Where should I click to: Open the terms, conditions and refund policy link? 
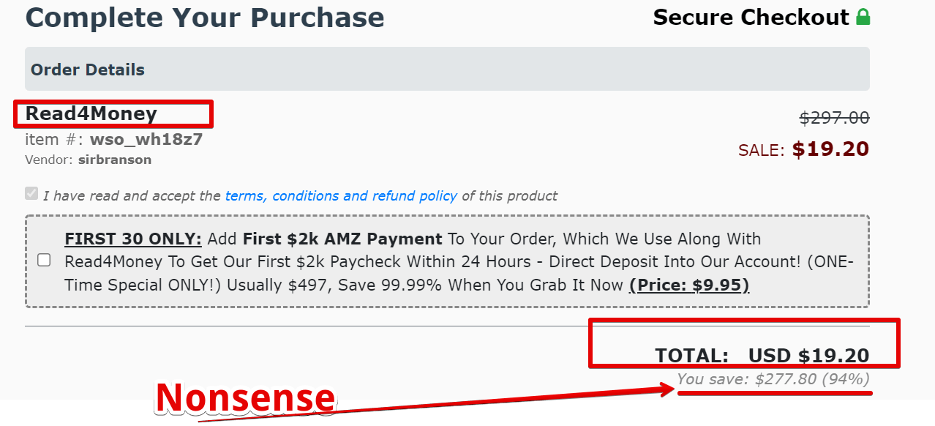[341, 196]
